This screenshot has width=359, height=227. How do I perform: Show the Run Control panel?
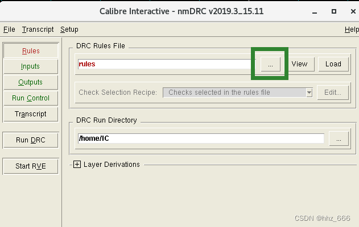coord(31,98)
